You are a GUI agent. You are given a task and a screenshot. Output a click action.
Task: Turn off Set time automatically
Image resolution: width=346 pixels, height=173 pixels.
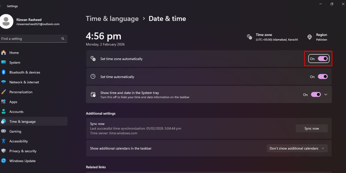pyautogui.click(x=323, y=76)
